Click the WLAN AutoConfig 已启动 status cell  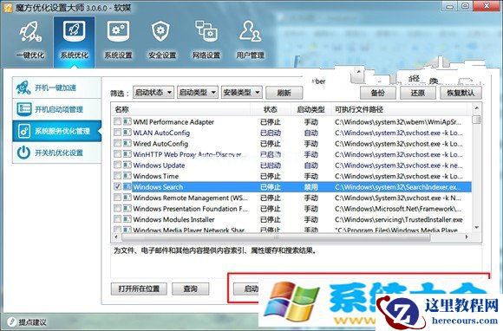[x=271, y=133]
